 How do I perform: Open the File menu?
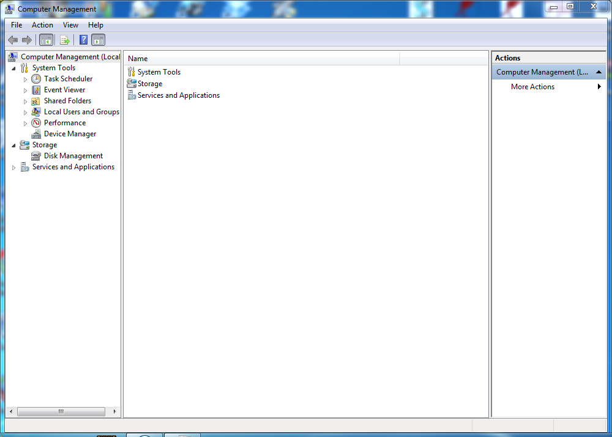(x=17, y=25)
